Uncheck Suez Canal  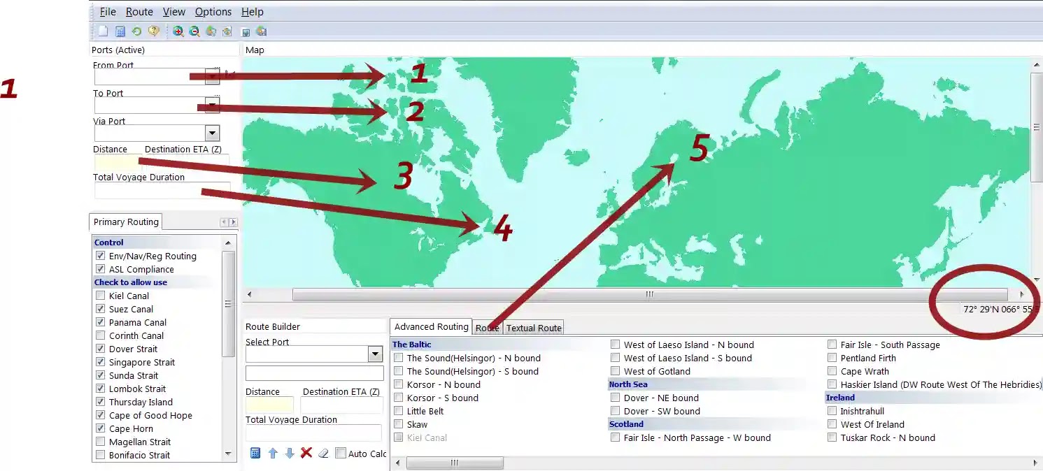pyautogui.click(x=100, y=309)
